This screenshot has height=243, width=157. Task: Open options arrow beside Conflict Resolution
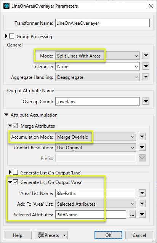[142, 147]
